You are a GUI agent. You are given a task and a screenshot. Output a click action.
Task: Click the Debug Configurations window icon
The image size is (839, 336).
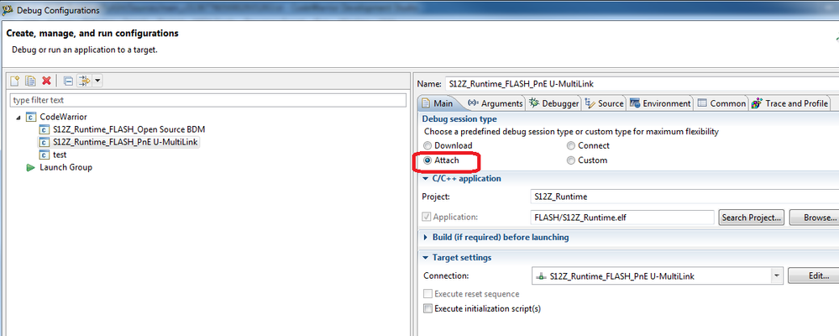tap(8, 10)
